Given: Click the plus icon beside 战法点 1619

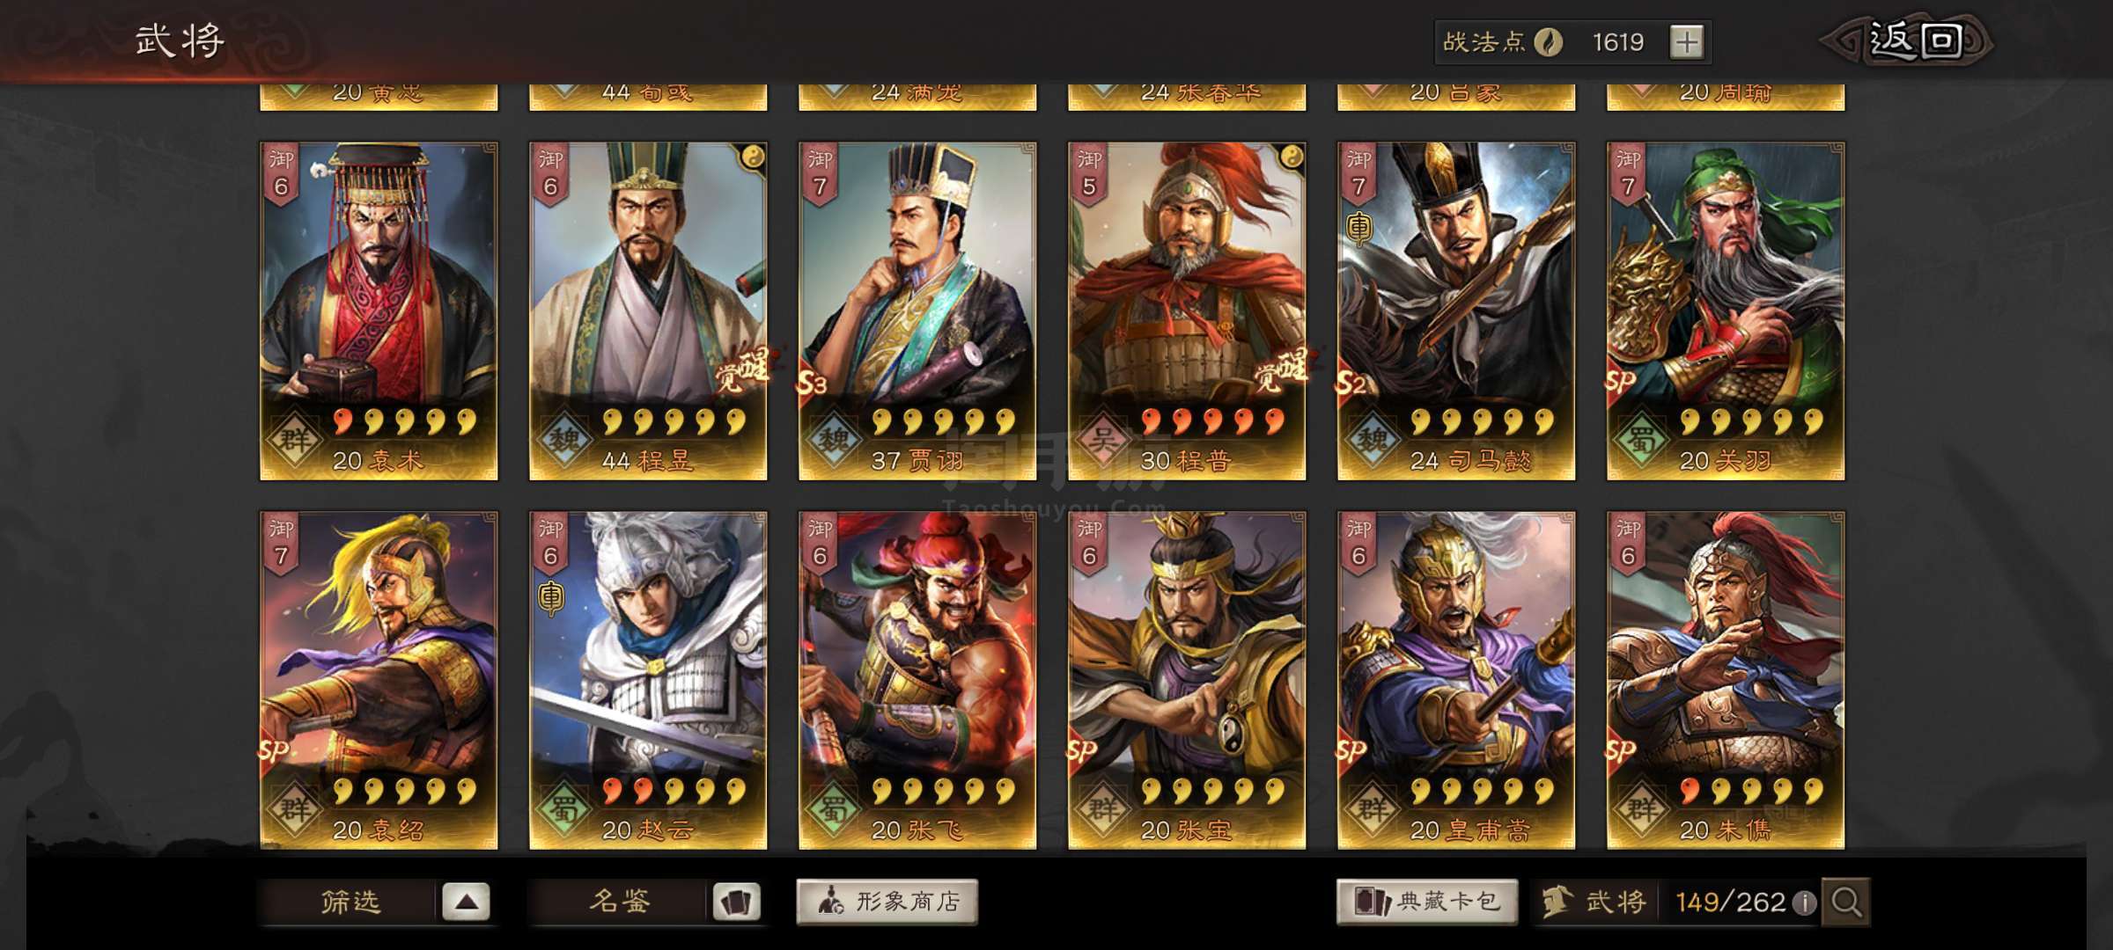Looking at the screenshot, I should coord(1686,42).
